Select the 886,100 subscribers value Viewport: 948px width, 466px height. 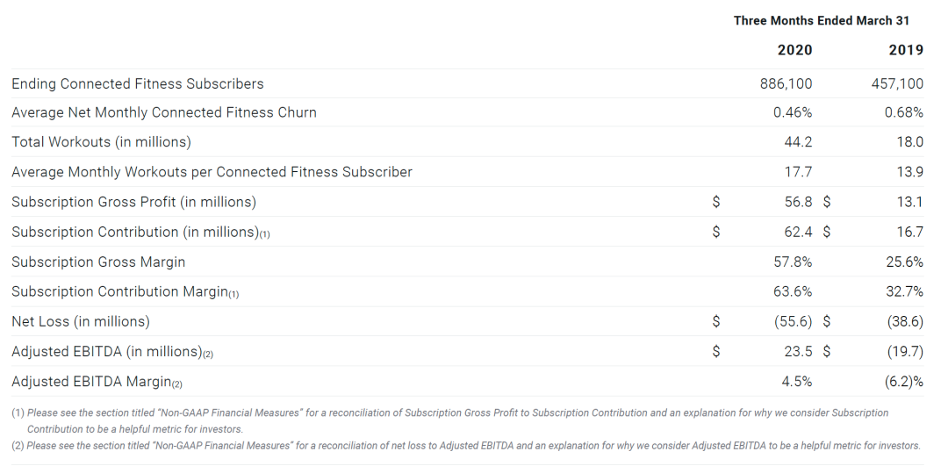tap(786, 83)
